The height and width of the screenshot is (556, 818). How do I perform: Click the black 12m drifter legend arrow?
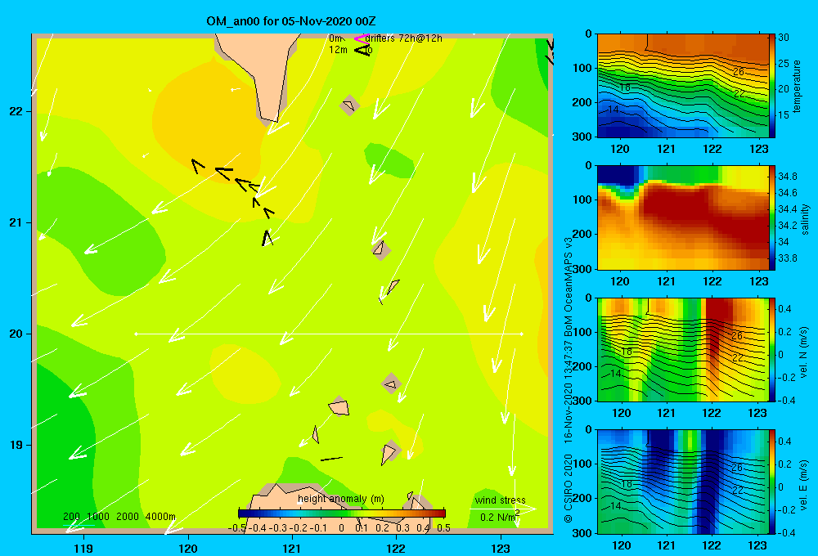click(362, 50)
